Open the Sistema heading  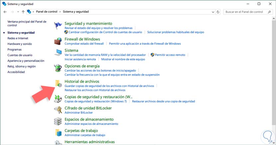pyautogui.click(x=71, y=50)
